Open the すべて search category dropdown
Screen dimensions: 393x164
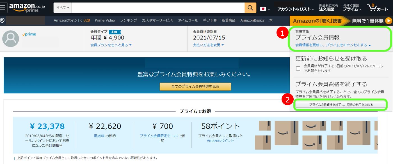pos(63,8)
